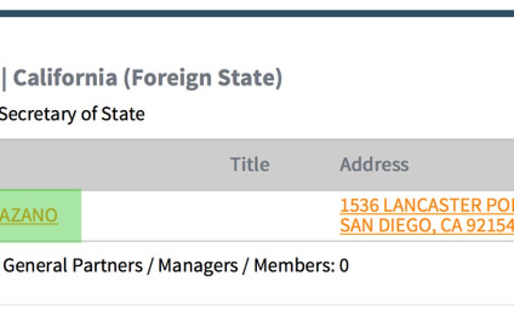This screenshot has height=316, width=514.
Task: Click the Members: label text
Action: click(294, 265)
